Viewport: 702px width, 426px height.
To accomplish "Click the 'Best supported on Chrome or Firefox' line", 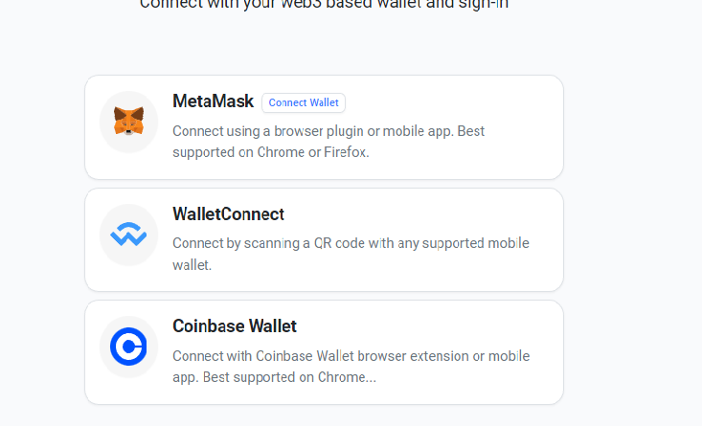I will (x=270, y=151).
